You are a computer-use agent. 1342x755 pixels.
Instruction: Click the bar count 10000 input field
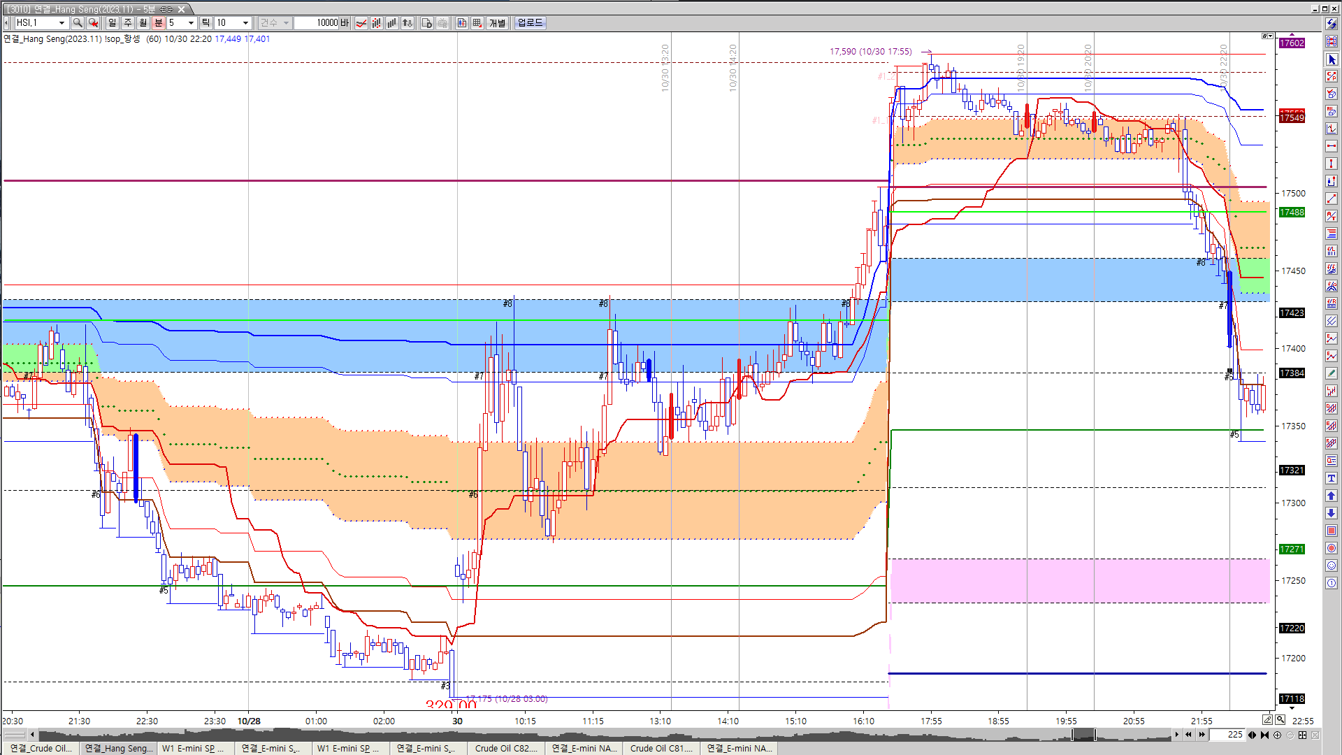click(317, 23)
